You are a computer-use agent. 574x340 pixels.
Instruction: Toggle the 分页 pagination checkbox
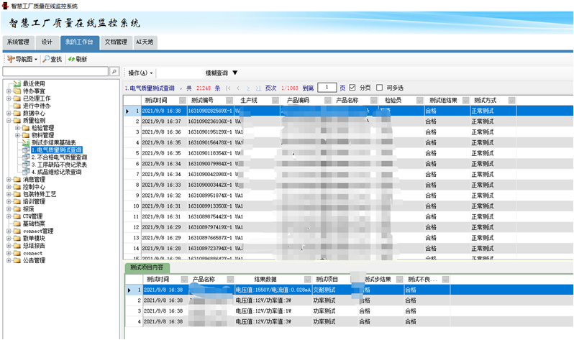click(x=352, y=88)
